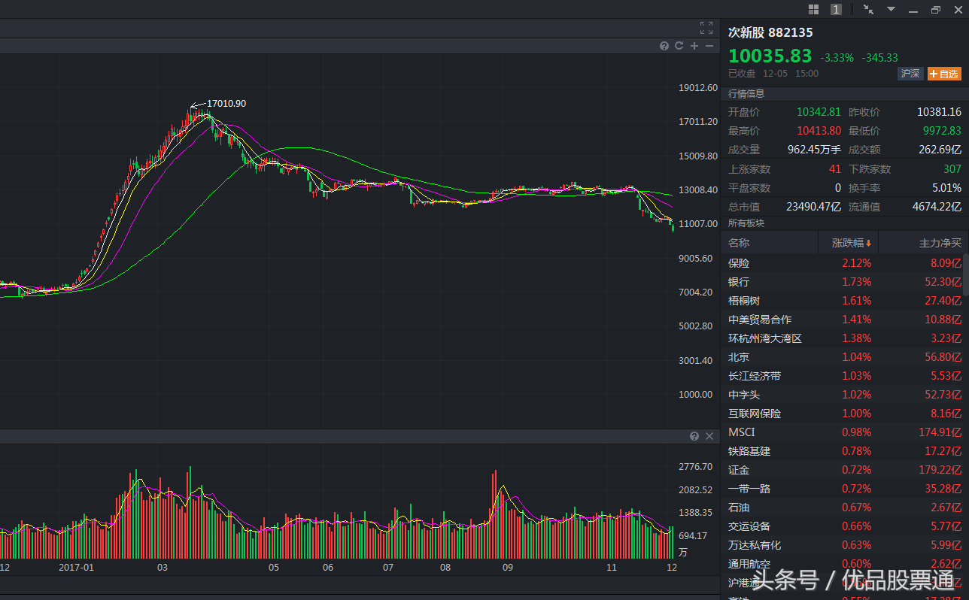Zoom in the K-line chart with plus
969x600 pixels.
(694, 46)
